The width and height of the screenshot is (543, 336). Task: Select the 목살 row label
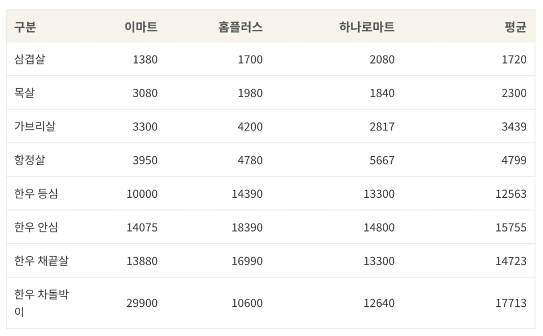[24, 93]
